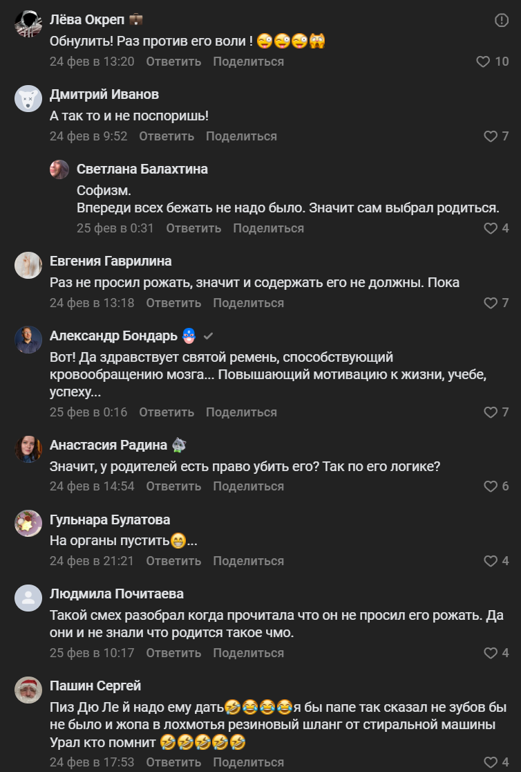521x772 pixels.
Task: Toggle like on Светлана Балахтина's reply
Action: [490, 228]
